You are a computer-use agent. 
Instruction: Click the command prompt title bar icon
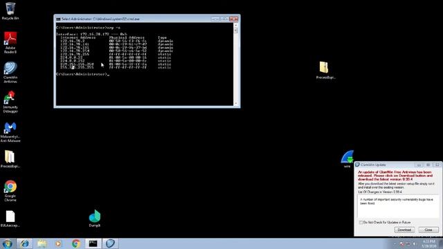coord(58,19)
